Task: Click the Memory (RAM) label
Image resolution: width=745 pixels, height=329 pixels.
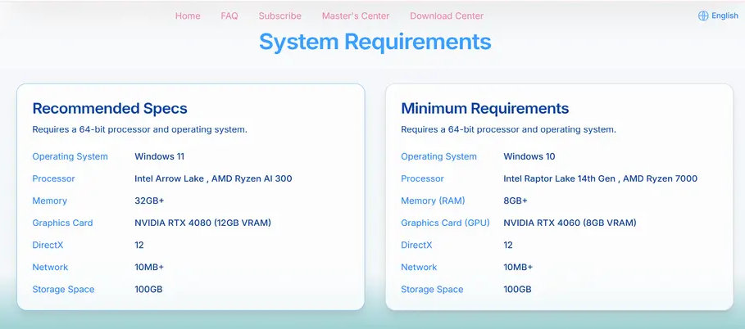Action: pos(433,201)
